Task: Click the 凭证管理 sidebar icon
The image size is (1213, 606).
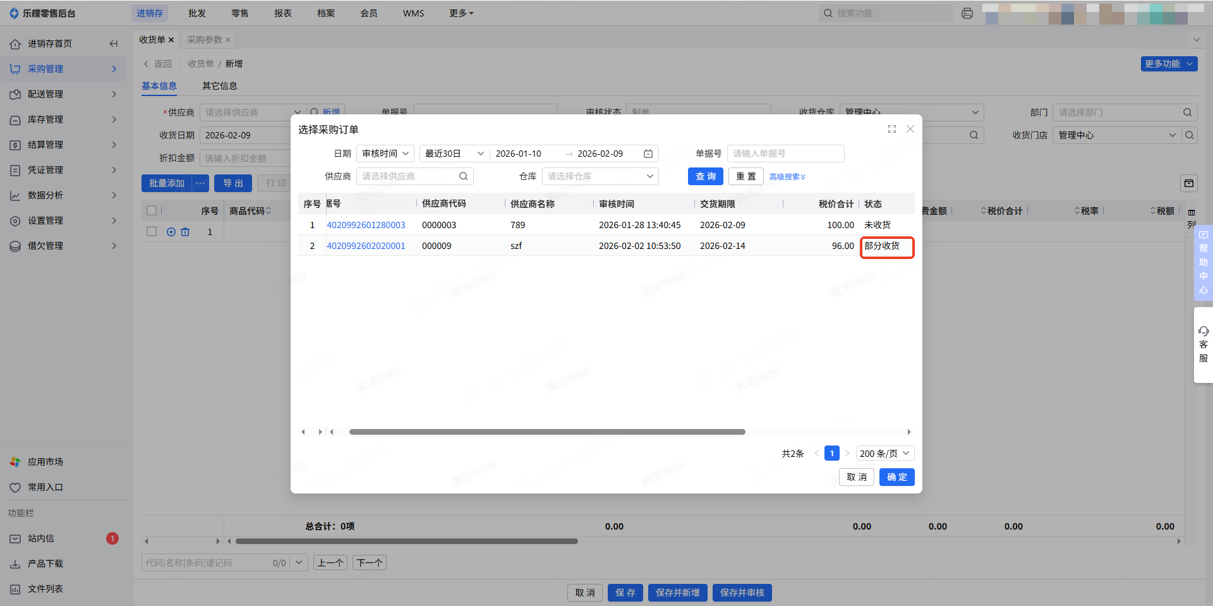Action: (x=15, y=170)
